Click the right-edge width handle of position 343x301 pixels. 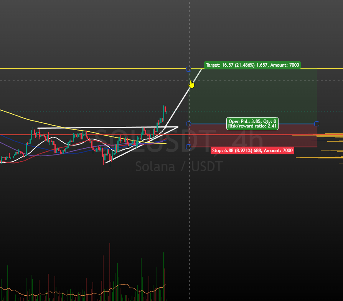pos(317,124)
